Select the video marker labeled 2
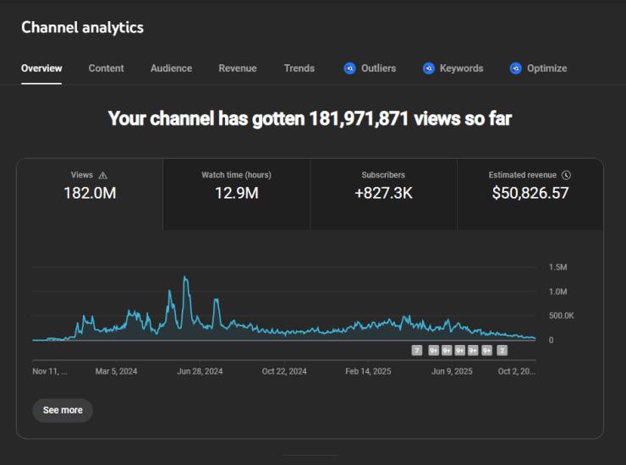The width and height of the screenshot is (626, 465). (502, 350)
